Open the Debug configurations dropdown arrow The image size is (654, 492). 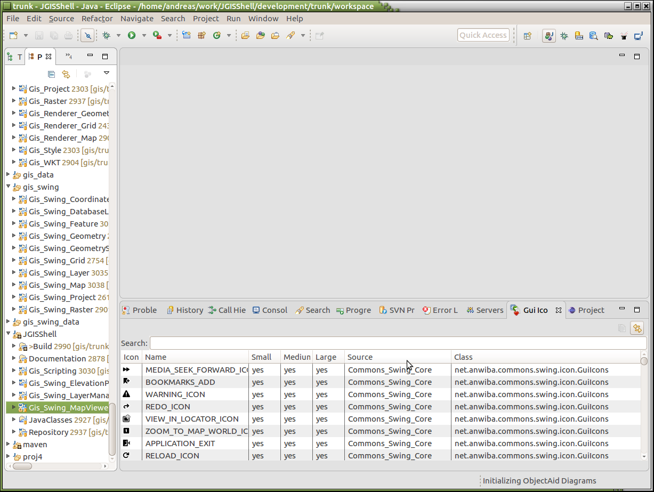(118, 36)
